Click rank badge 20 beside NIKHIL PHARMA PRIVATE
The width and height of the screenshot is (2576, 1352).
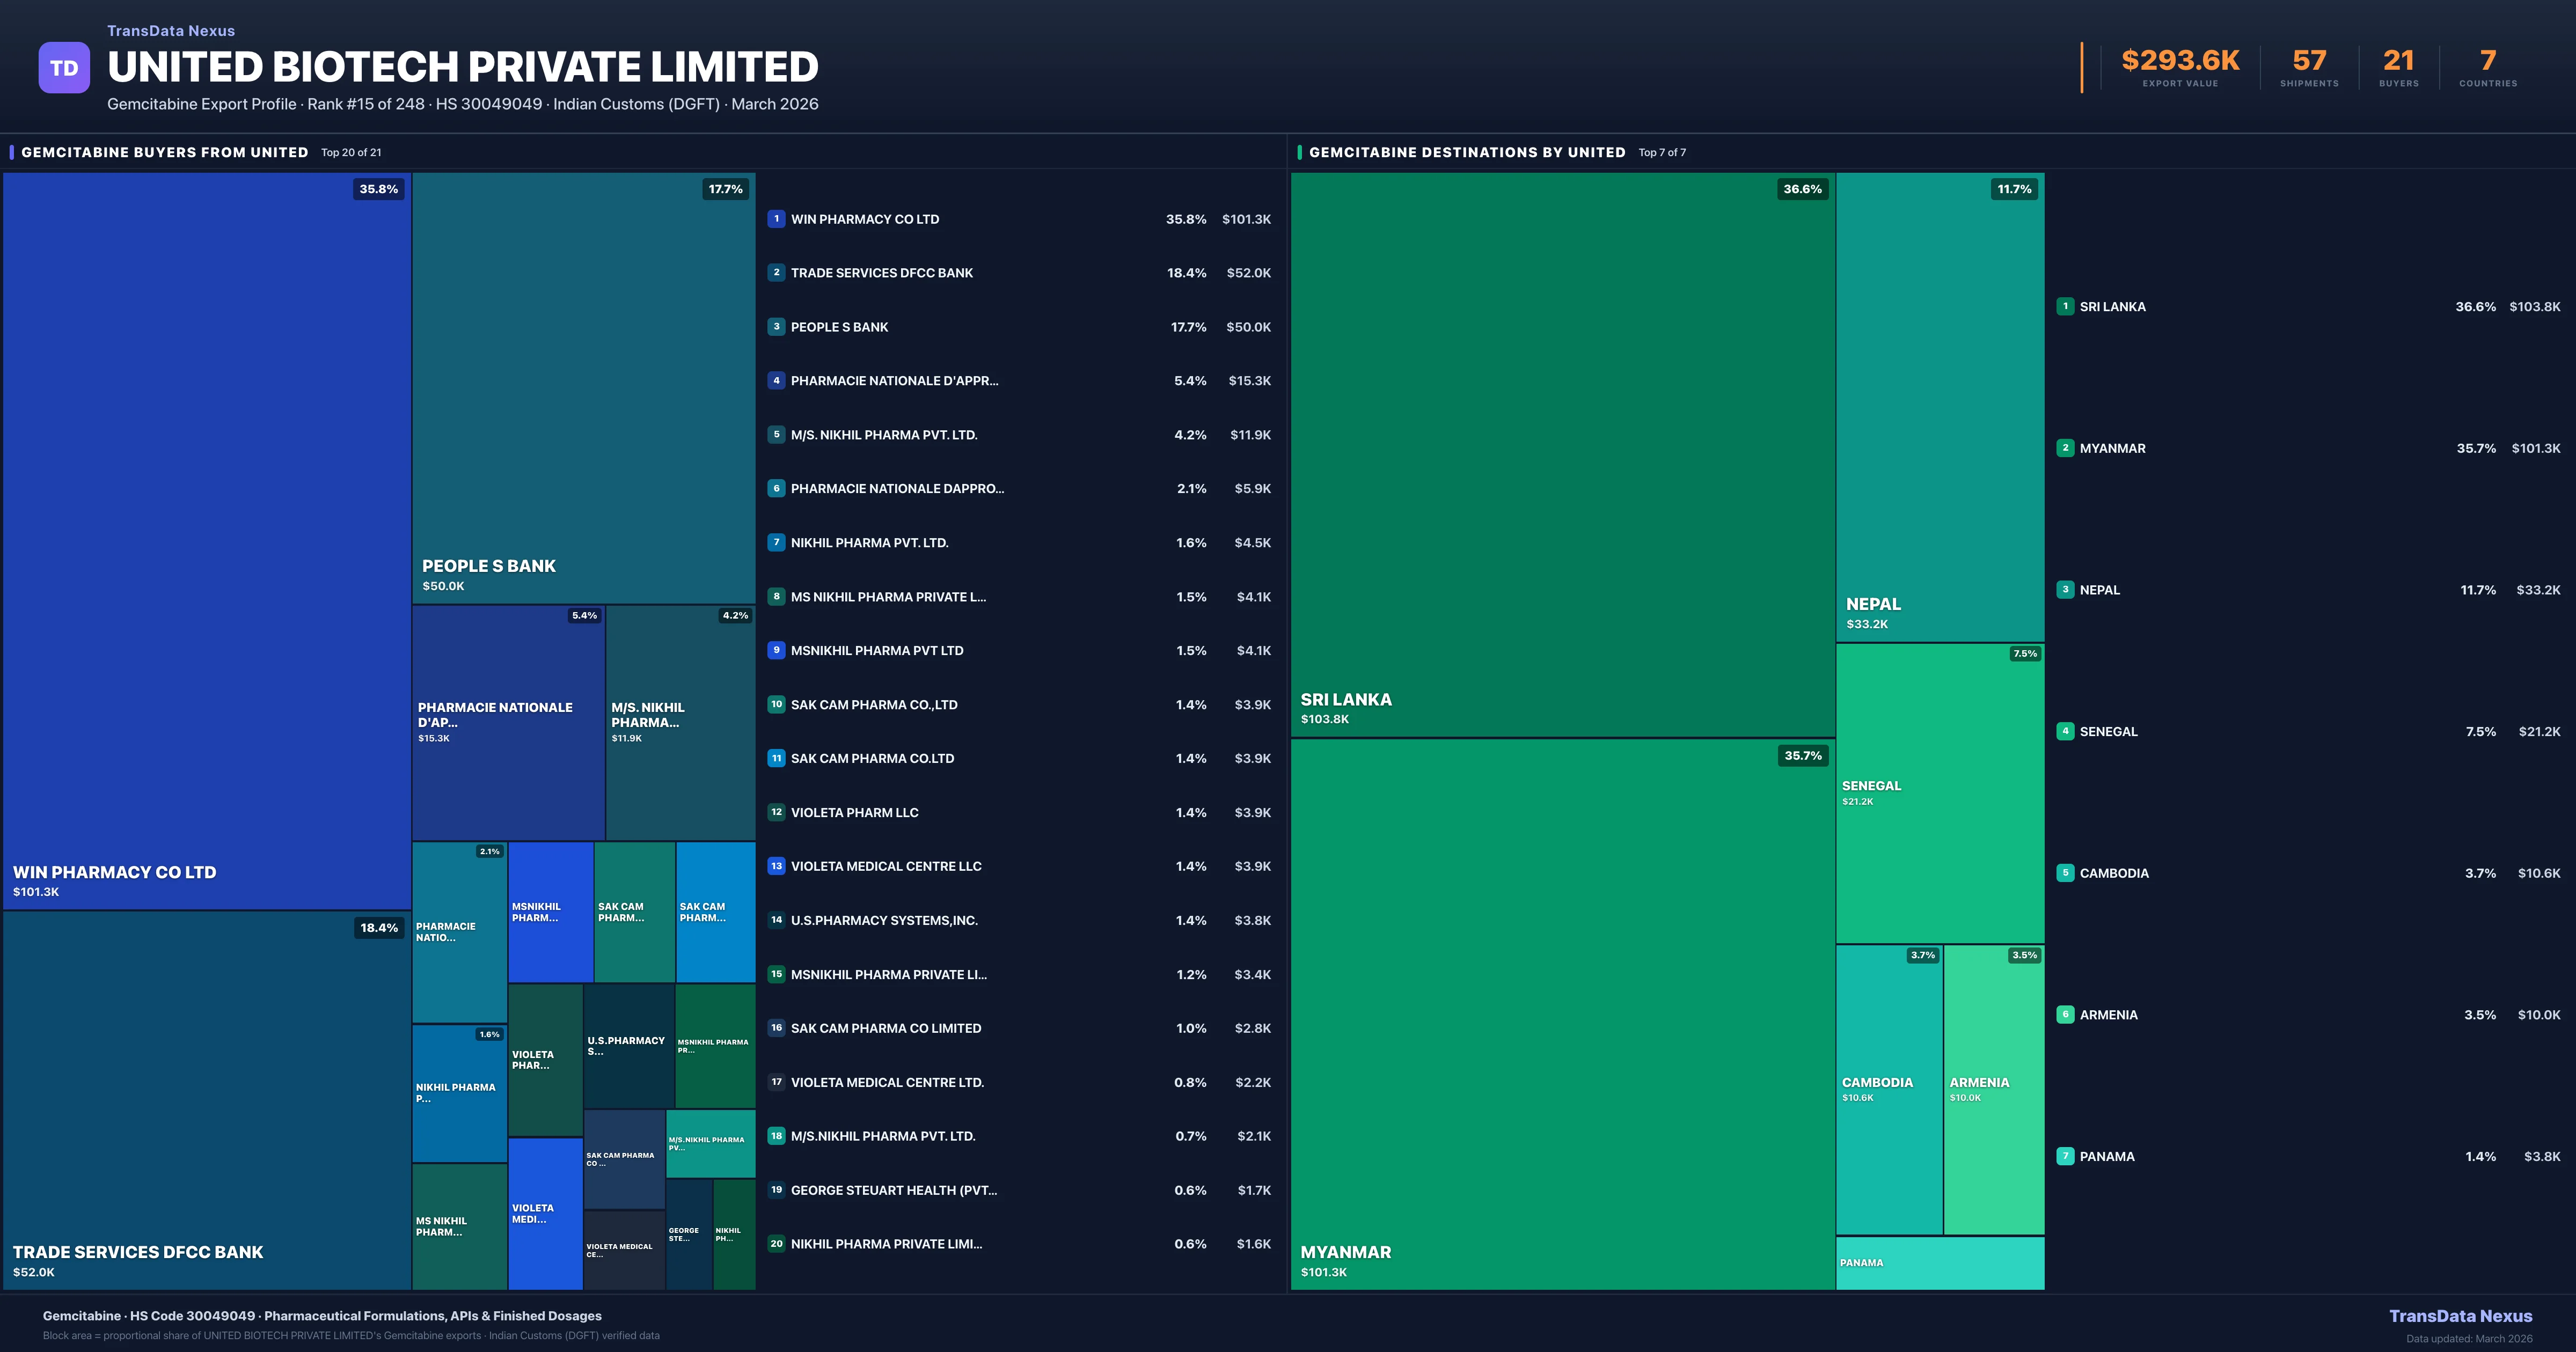pos(776,1244)
